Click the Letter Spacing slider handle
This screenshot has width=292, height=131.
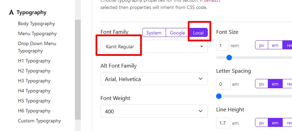point(219,97)
